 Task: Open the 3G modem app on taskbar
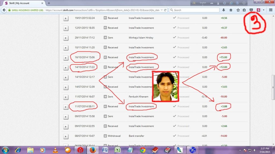coord(192,150)
